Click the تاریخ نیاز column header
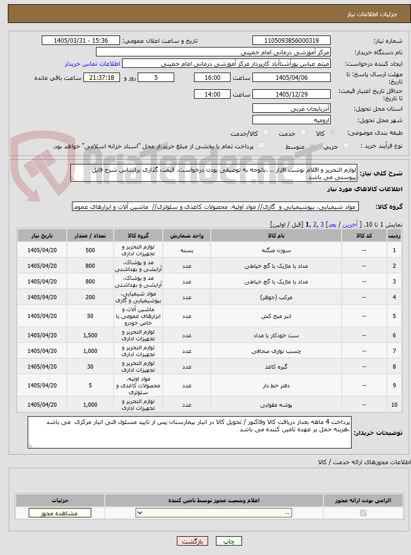Viewport: 411px width, 555px height. (42, 236)
